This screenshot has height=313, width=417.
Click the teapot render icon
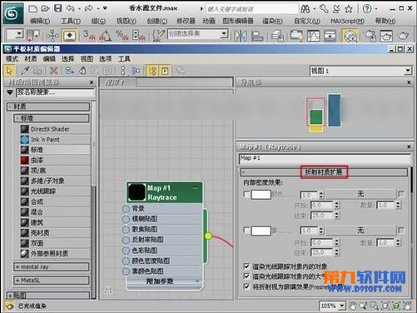click(x=404, y=36)
